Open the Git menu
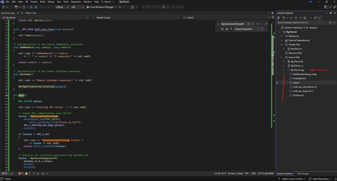This screenshot has height=181, width=337. pos(27,2)
